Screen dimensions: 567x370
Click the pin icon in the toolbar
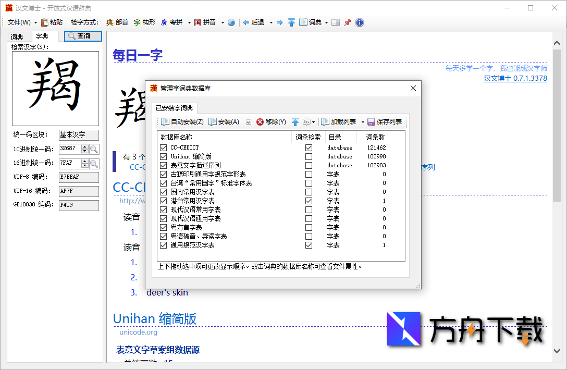(348, 22)
